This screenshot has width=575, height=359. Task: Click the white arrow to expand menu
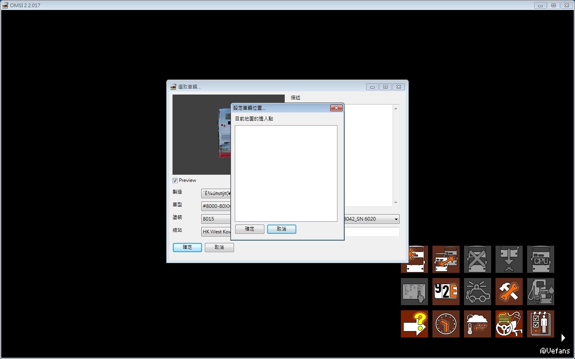tap(563, 338)
